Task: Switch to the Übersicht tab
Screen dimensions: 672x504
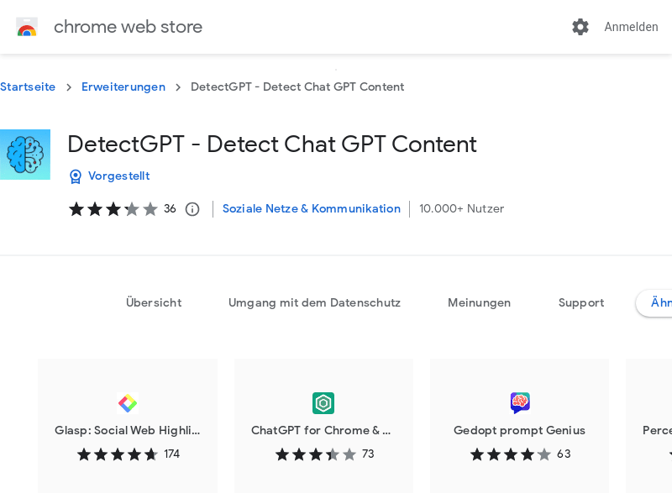Action: pyautogui.click(x=154, y=302)
